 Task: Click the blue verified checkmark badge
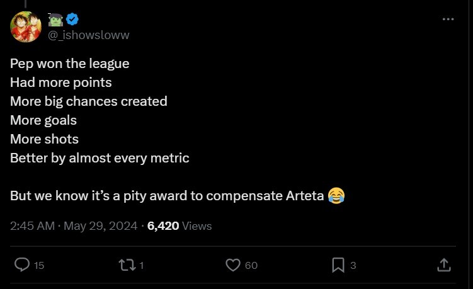pyautogui.click(x=72, y=20)
